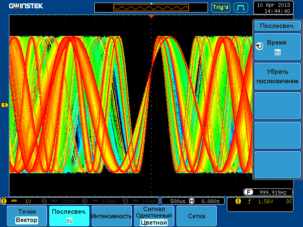Toggle channel 4 indicator in status bar
303x227 pixels.
tap(126, 201)
